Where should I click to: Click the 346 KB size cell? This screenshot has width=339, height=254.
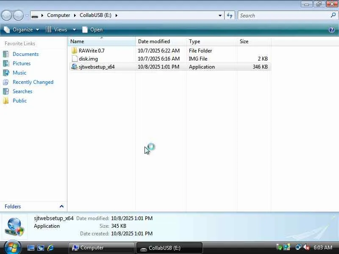pos(260,67)
